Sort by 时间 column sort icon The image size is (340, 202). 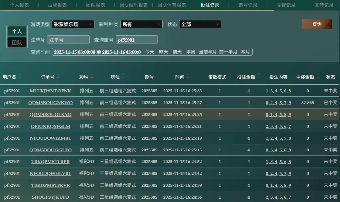(188, 77)
